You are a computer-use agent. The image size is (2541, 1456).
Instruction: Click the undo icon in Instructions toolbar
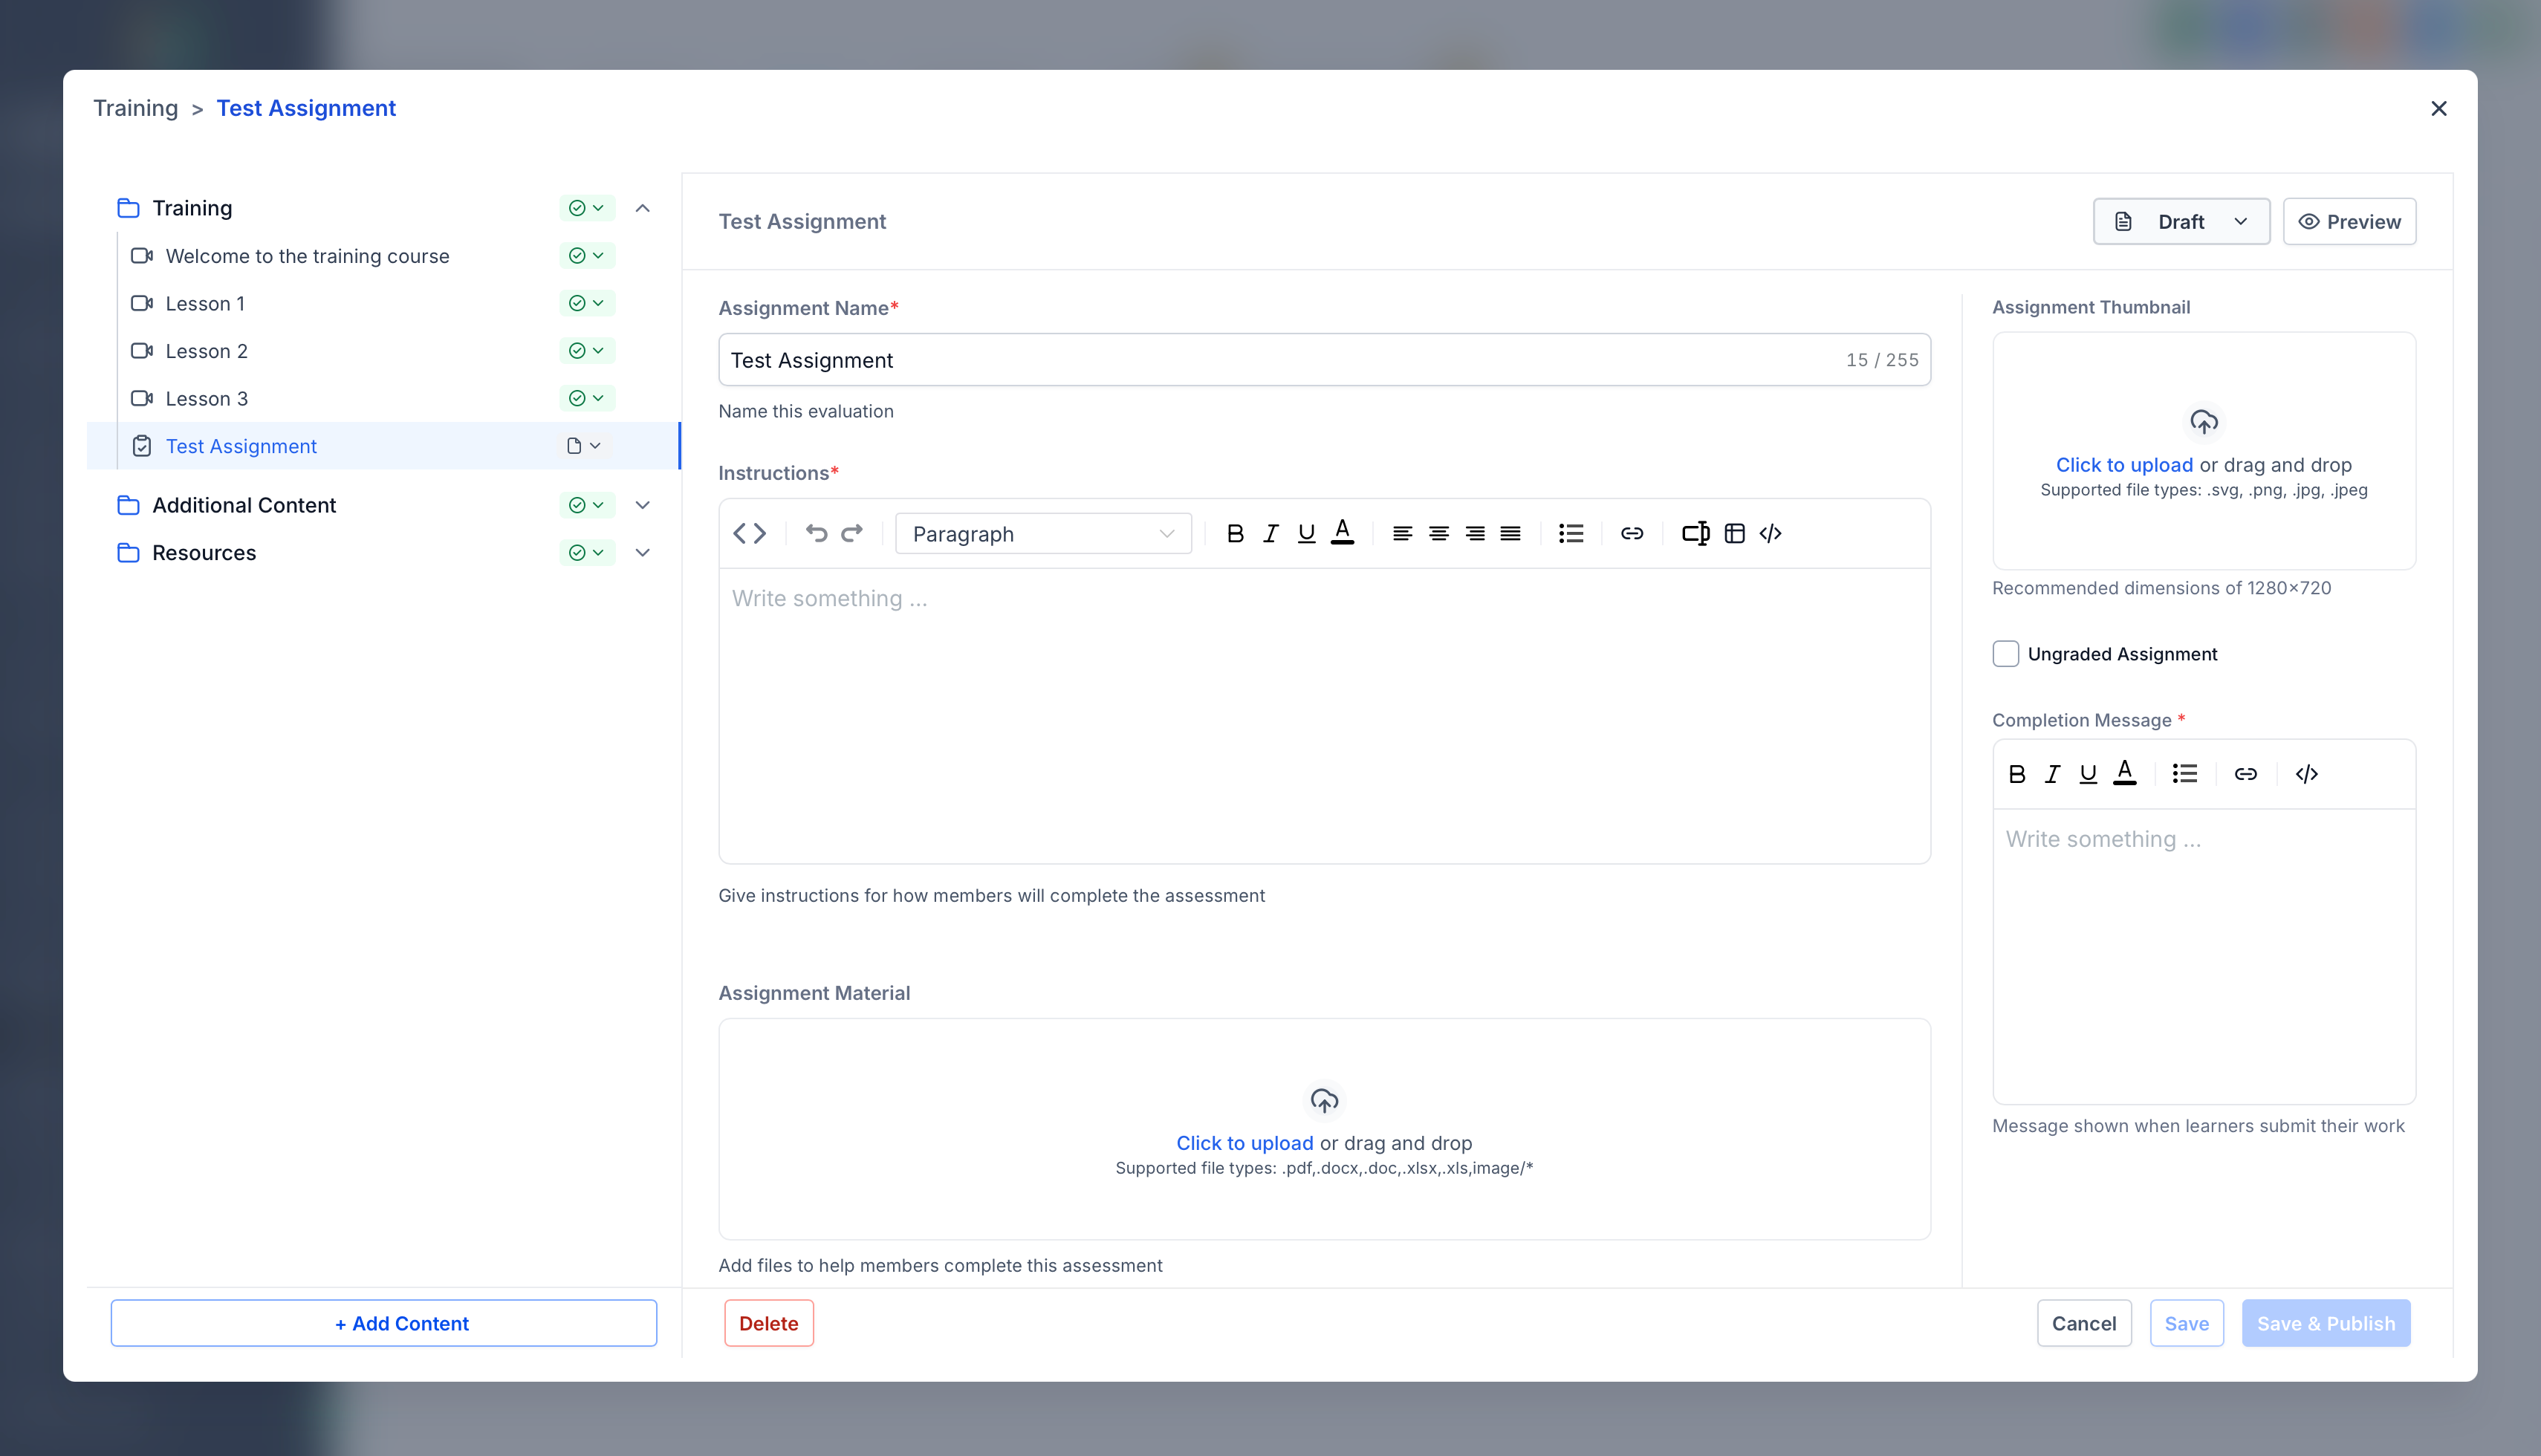tap(816, 533)
